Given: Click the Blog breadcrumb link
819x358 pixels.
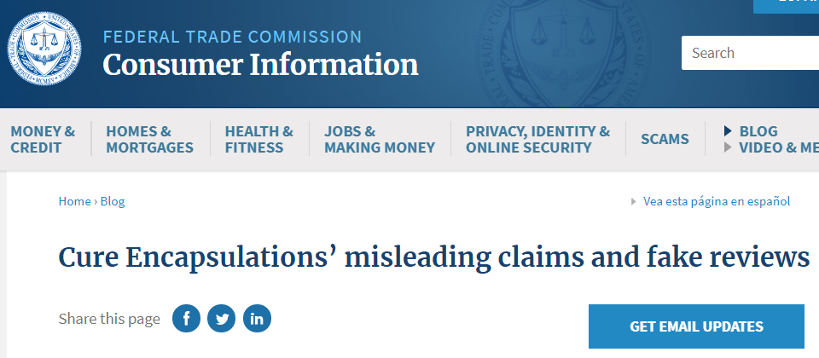Looking at the screenshot, I should click(113, 202).
